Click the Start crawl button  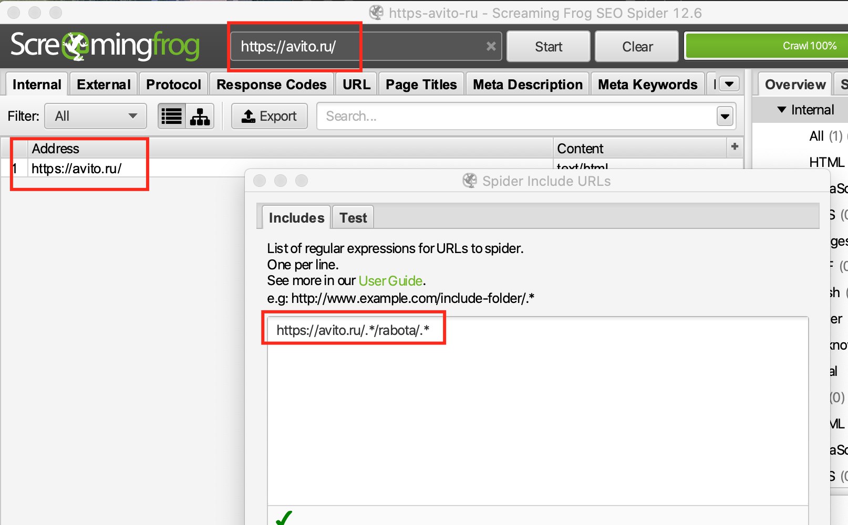point(549,47)
